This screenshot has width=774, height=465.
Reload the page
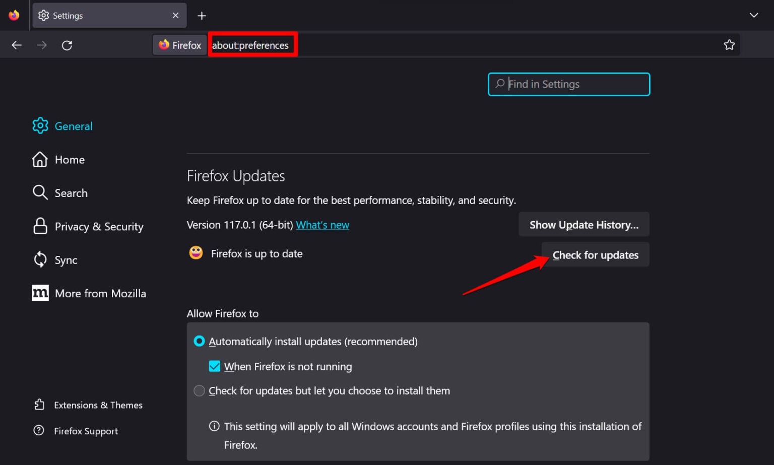[x=67, y=45]
